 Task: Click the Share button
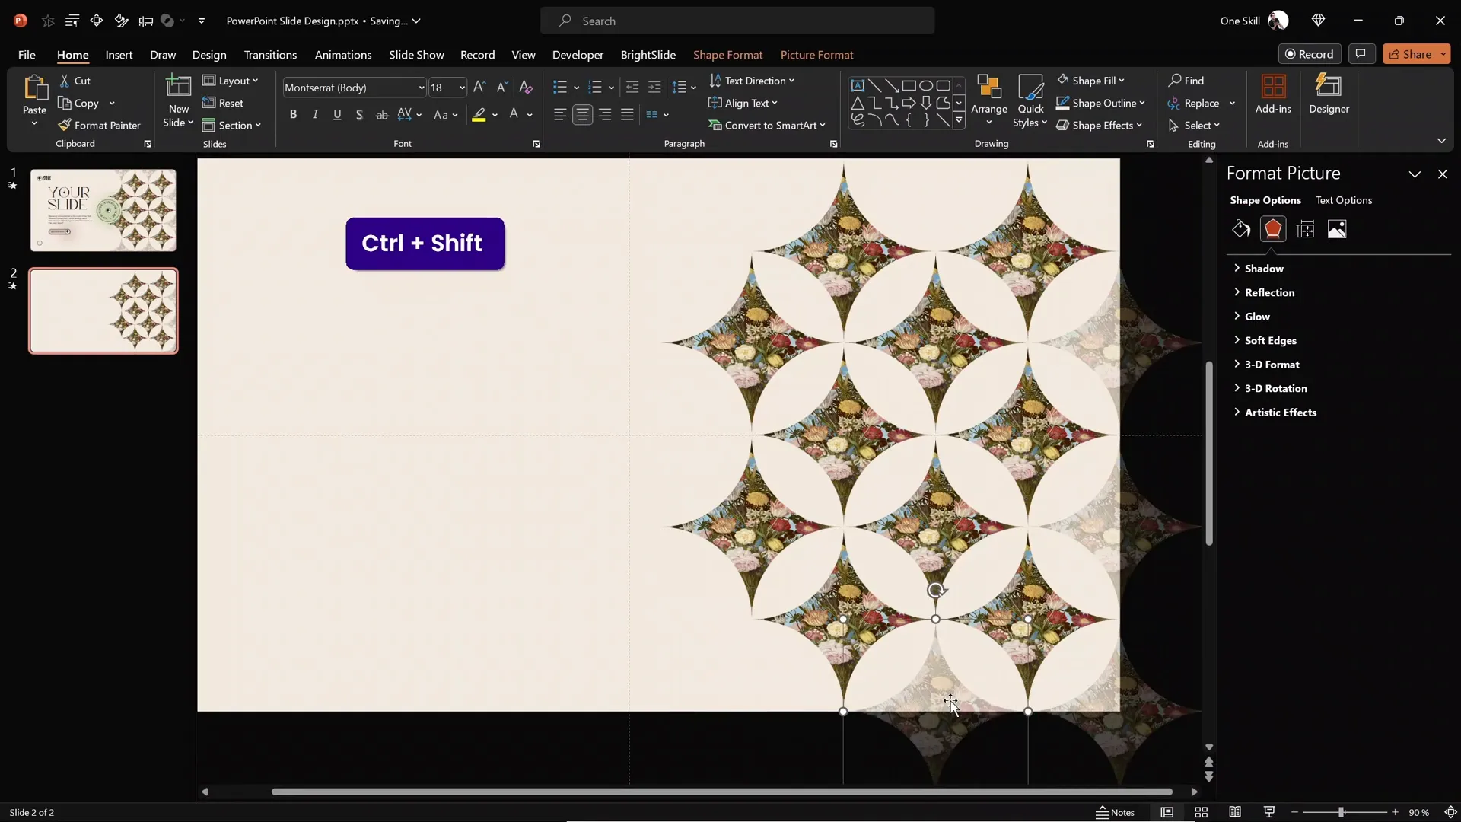tap(1410, 53)
